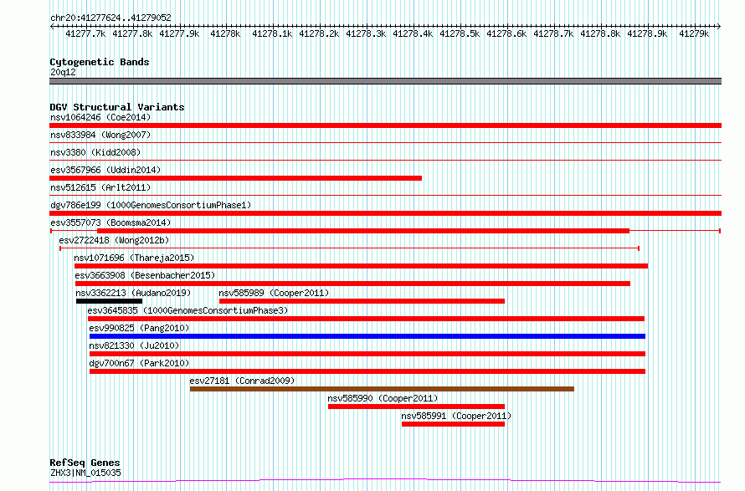Click the esv3663908 (Besenbacher2015) label

[x=145, y=275]
